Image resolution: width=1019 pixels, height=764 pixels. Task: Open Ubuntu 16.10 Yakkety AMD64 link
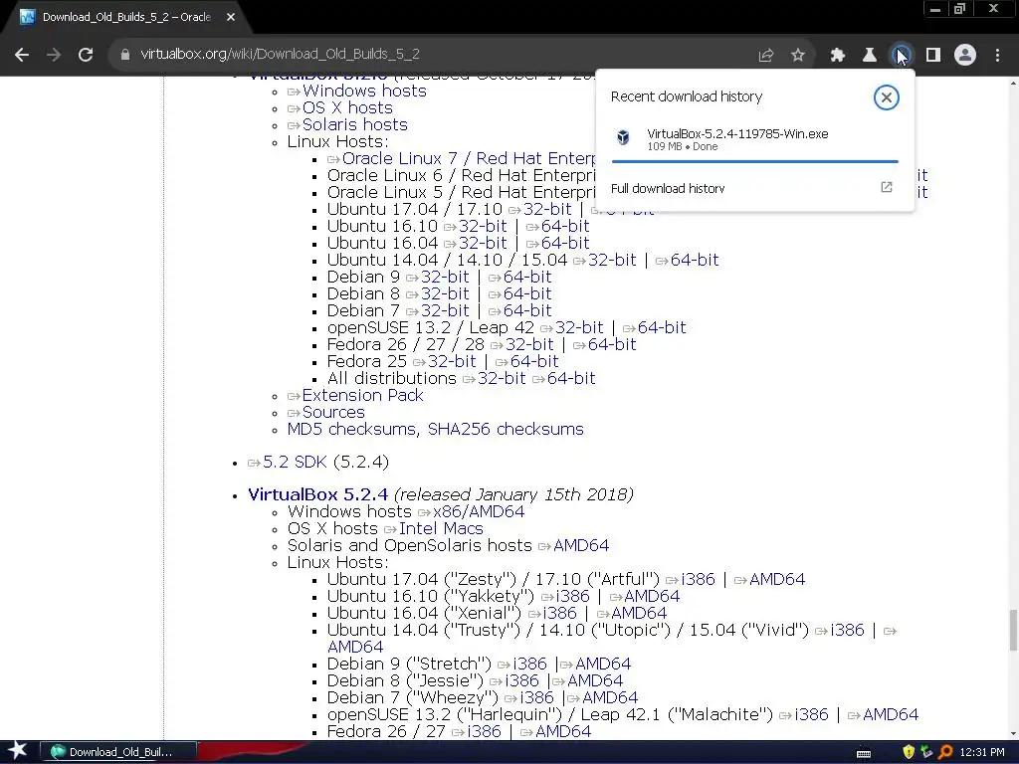652,597
